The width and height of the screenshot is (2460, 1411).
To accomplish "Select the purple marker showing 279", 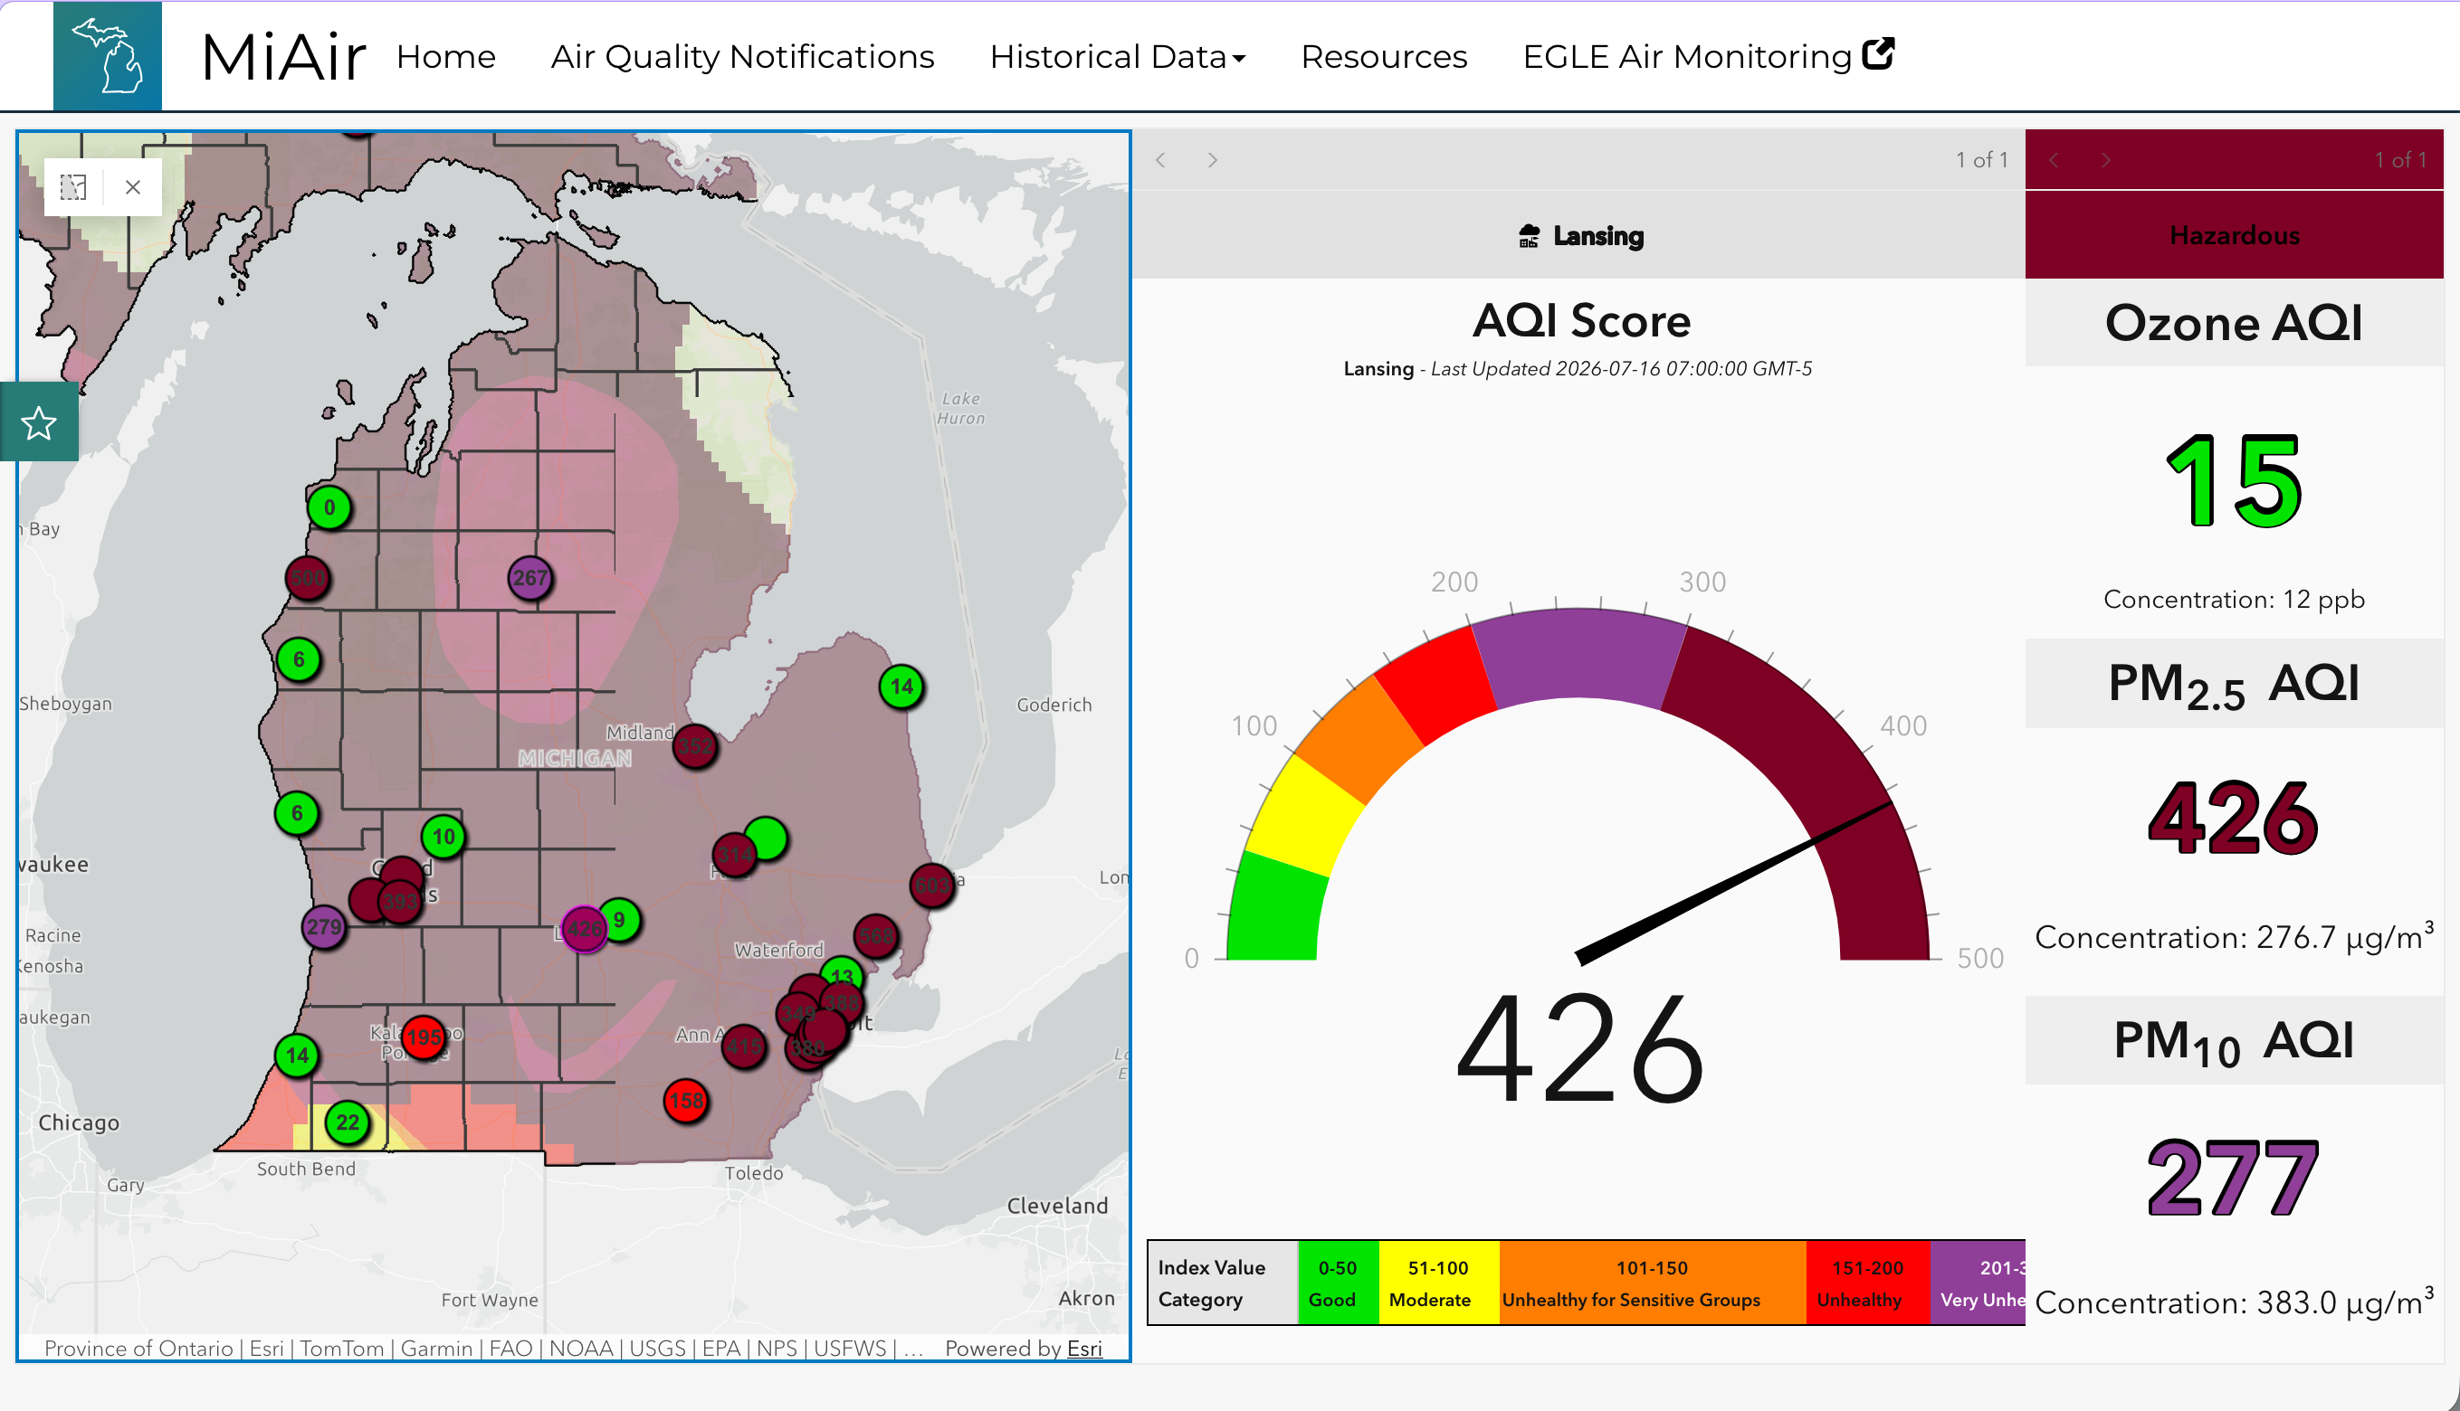I will pos(324,926).
